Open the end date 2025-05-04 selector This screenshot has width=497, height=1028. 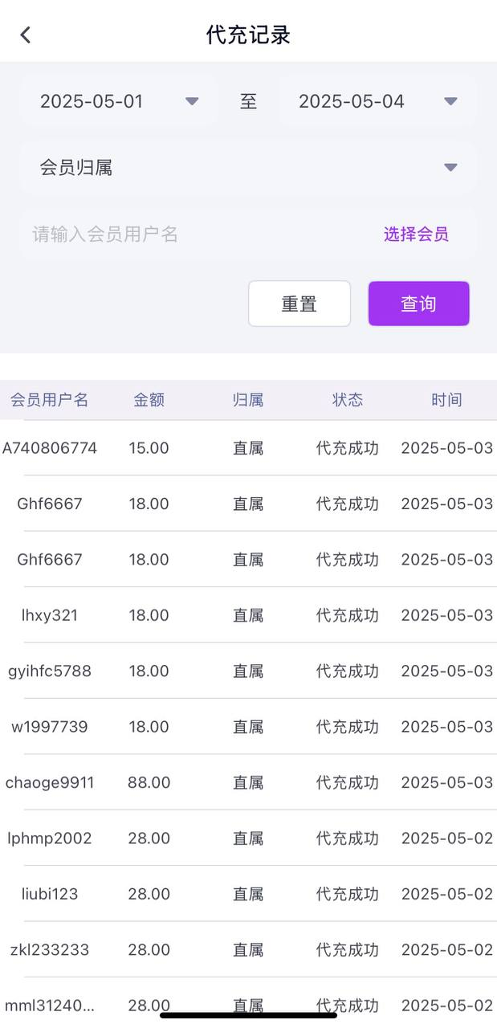click(x=351, y=101)
